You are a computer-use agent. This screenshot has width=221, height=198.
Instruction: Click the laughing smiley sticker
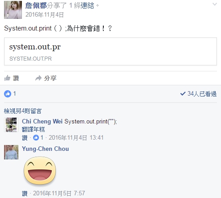40,171
